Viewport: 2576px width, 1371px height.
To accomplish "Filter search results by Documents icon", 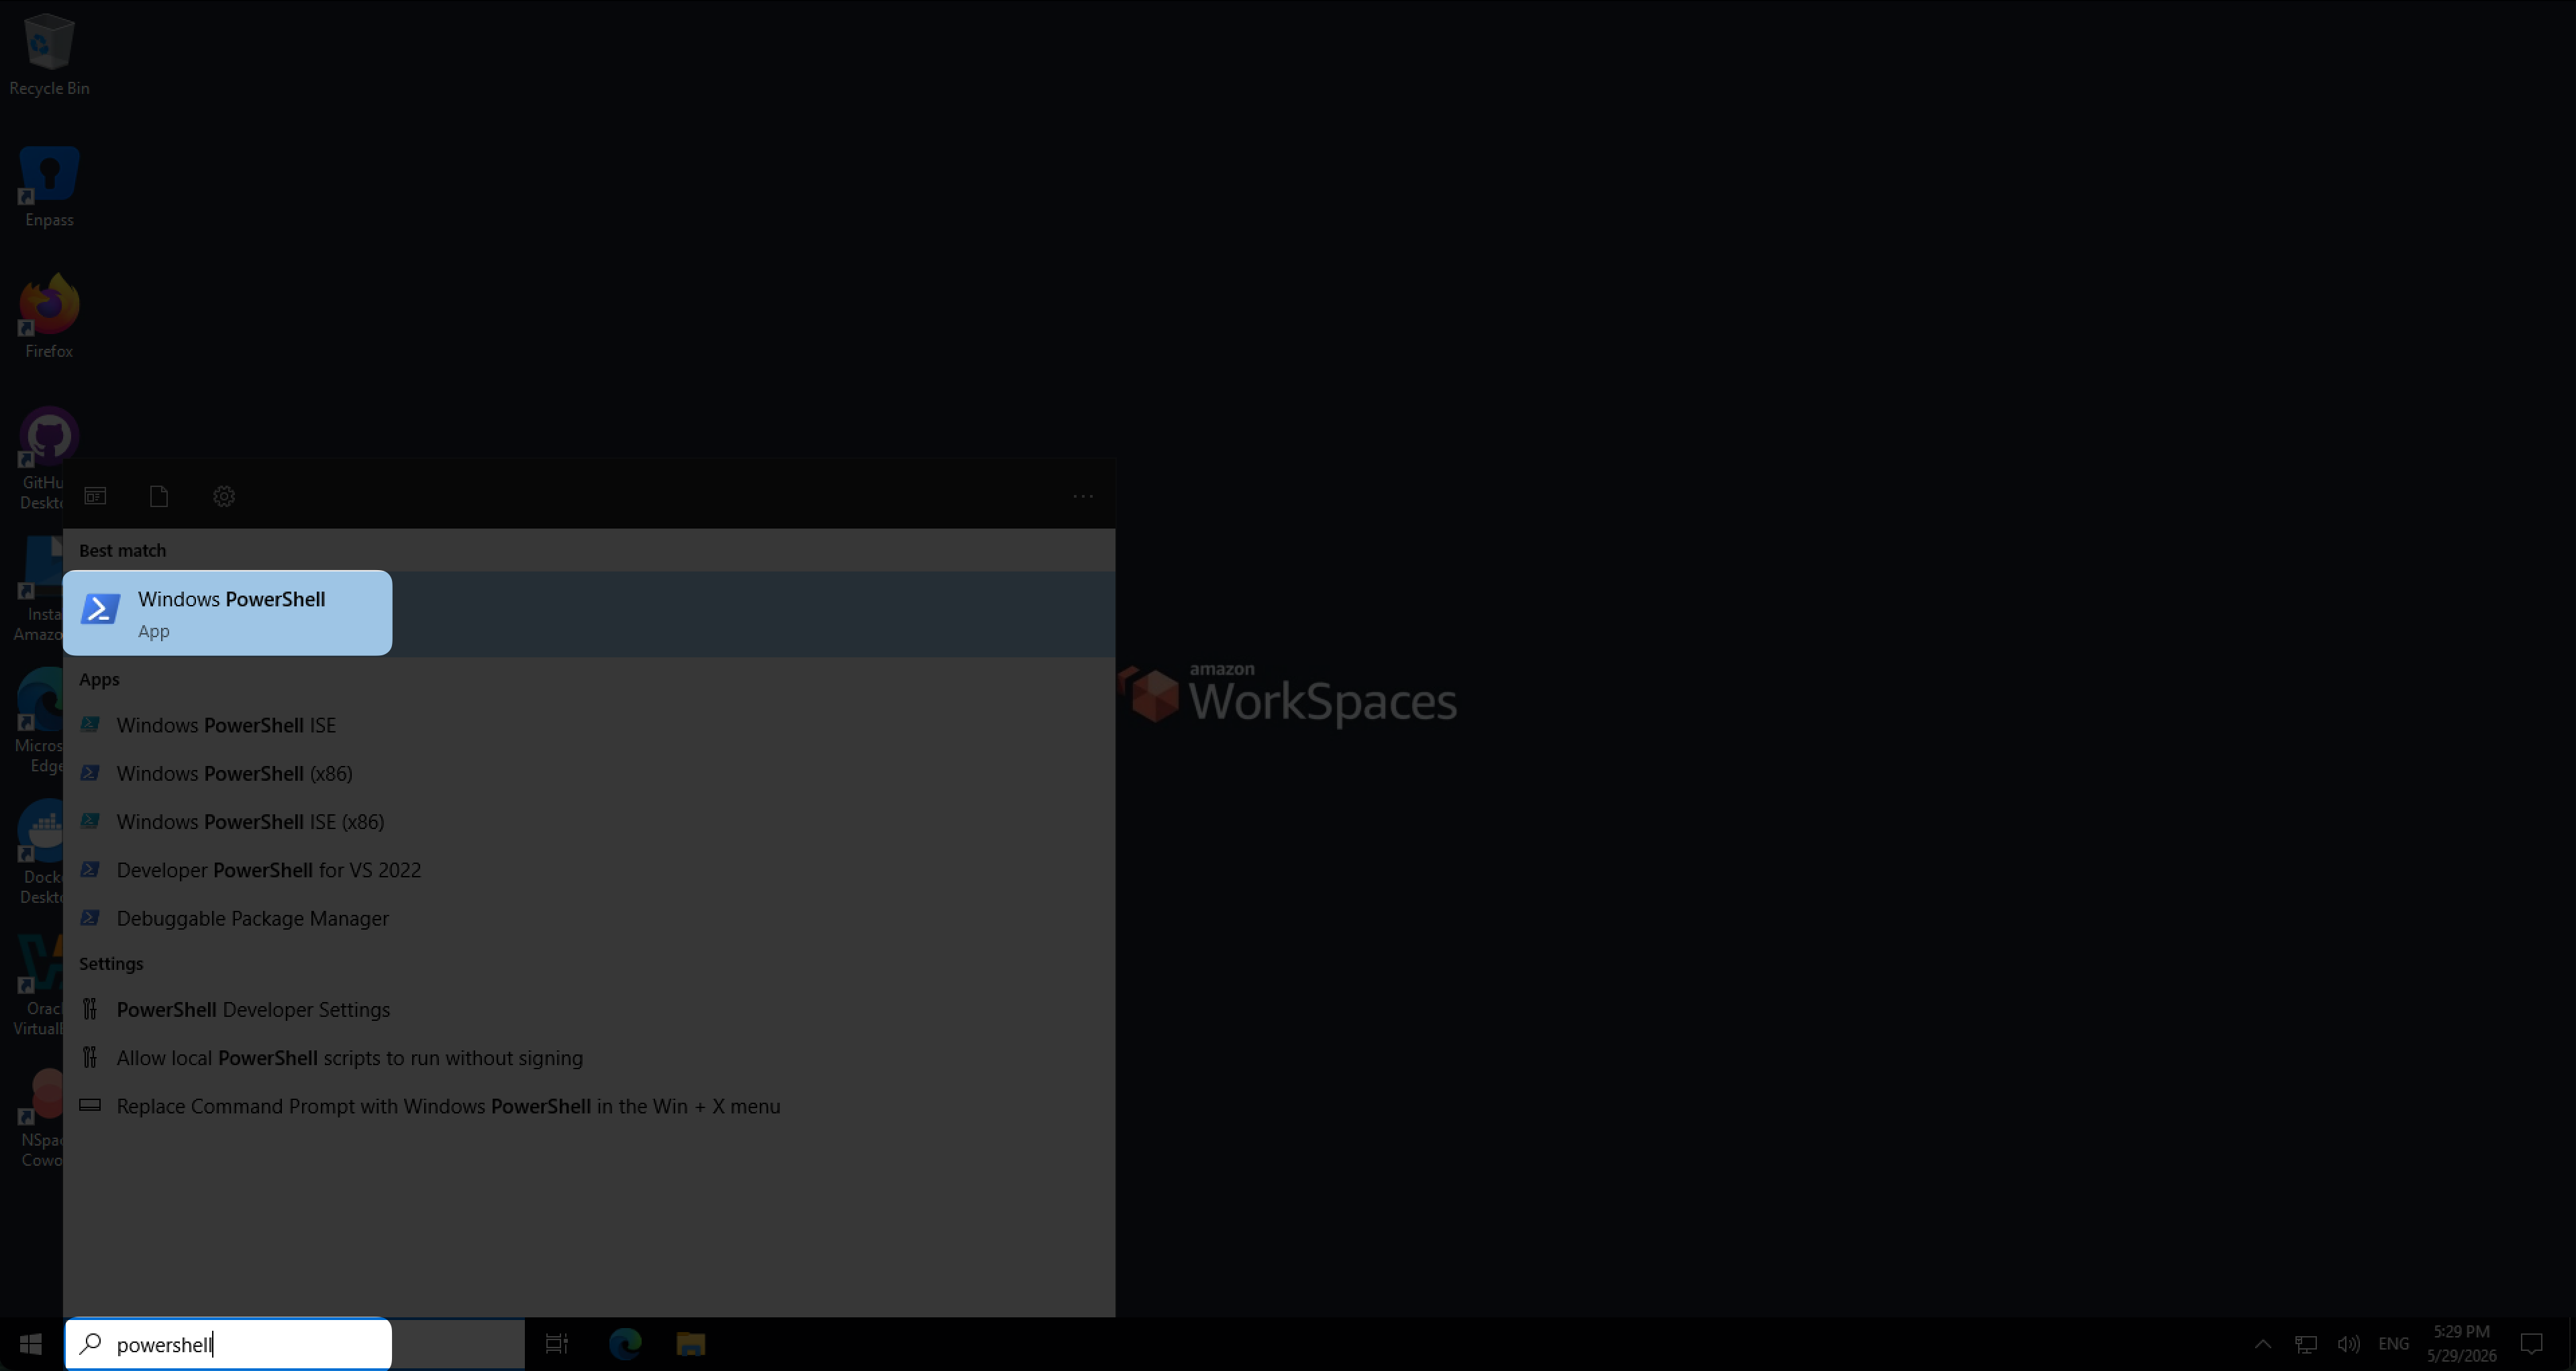I will (159, 496).
